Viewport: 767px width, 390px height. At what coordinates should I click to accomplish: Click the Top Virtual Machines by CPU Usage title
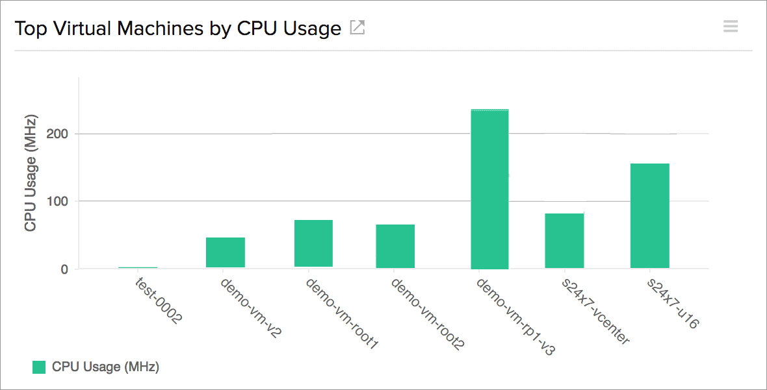[178, 29]
